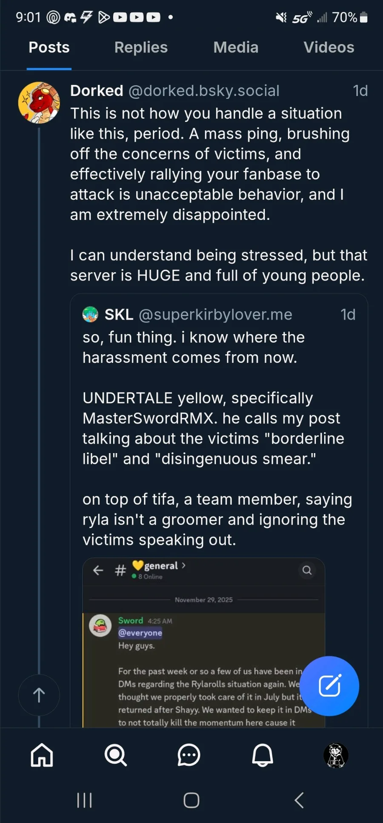Viewport: 383px width, 823px height.
Task: Tap the scroll-to-top arrow button
Action: (x=39, y=695)
